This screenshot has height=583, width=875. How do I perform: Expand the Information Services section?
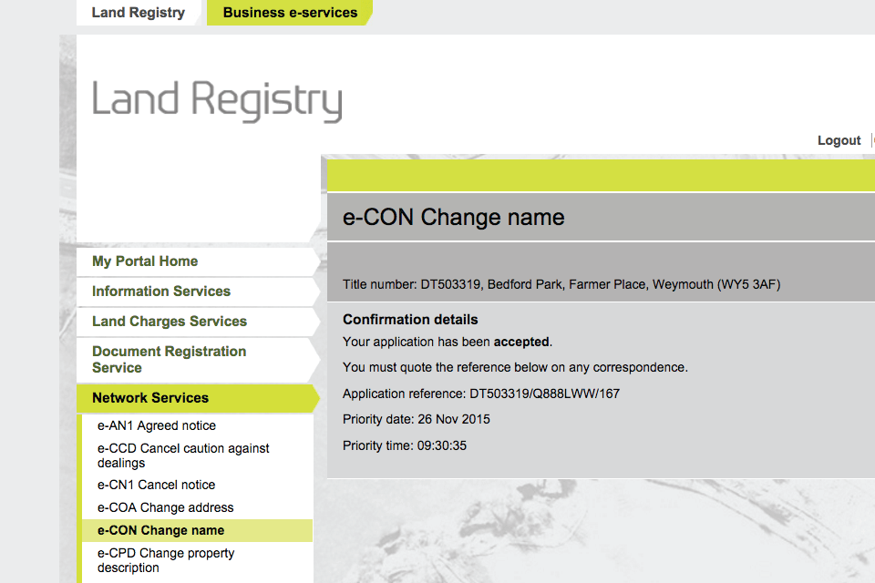point(161,291)
